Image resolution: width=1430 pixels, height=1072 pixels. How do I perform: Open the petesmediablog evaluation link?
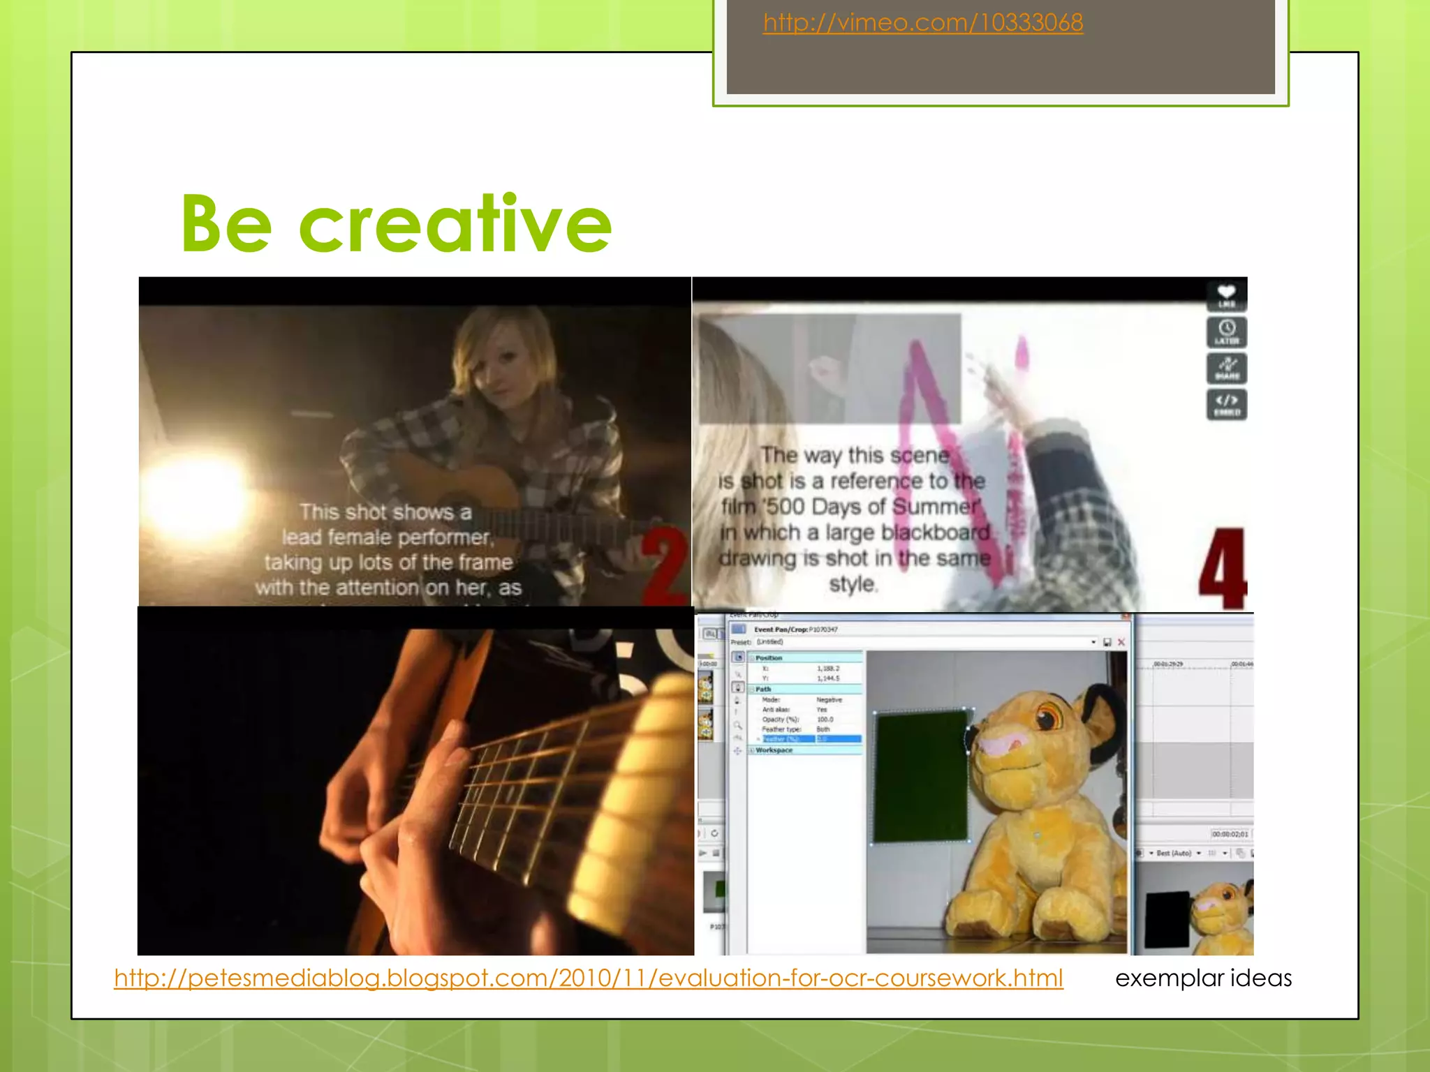click(x=588, y=978)
